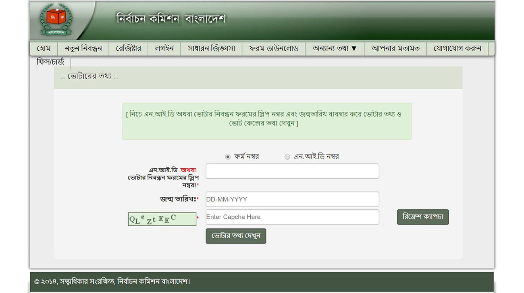
Task: Open the লগইন page
Action: coord(164,49)
